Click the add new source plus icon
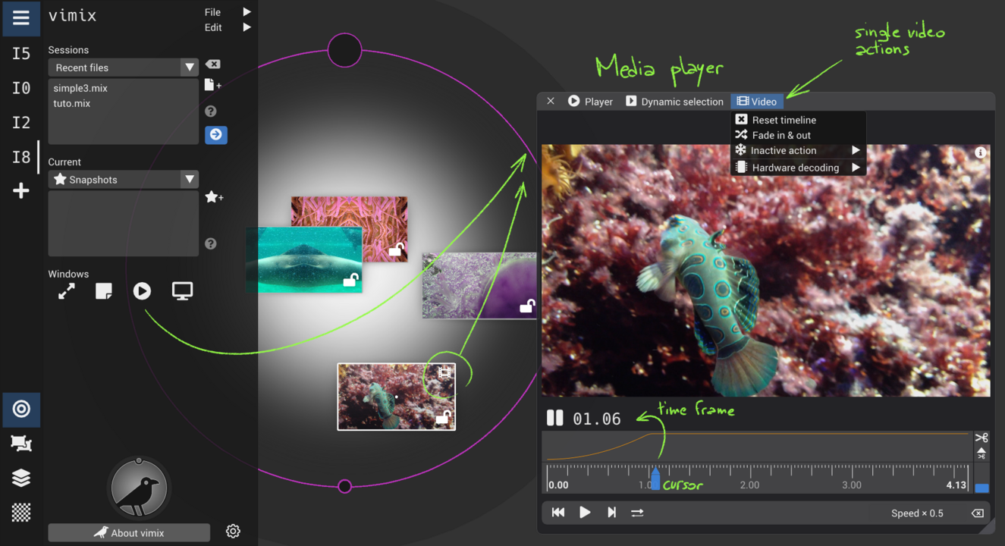Viewport: 1005px width, 546px height. pyautogui.click(x=21, y=191)
